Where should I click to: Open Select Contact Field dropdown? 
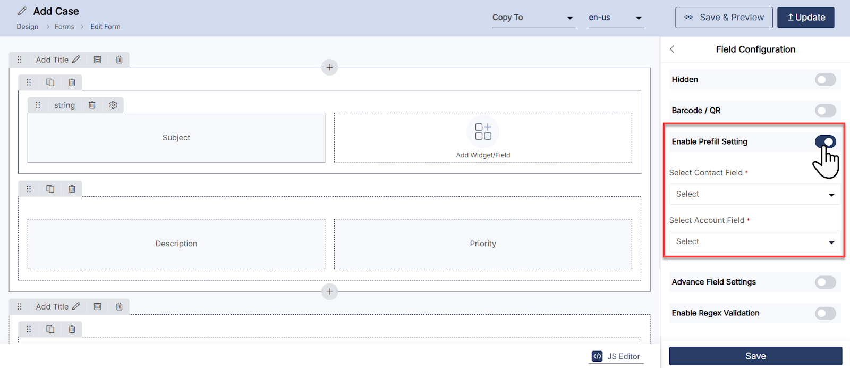point(754,194)
